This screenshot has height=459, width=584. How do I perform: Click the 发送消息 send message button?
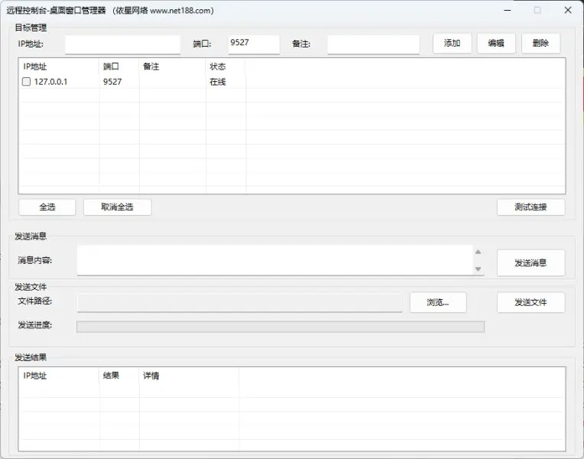pos(530,262)
